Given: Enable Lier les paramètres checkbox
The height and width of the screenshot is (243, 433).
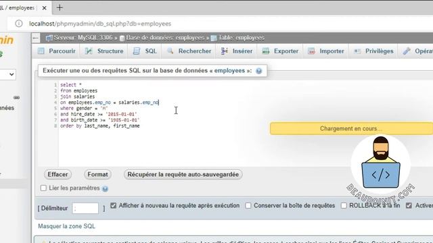Looking at the screenshot, I should point(43,188).
